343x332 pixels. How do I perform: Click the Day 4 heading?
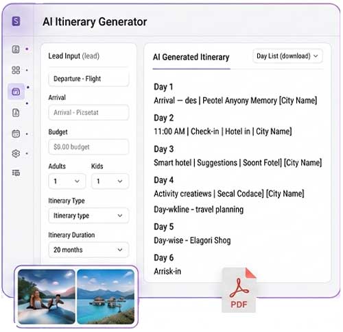164,180
